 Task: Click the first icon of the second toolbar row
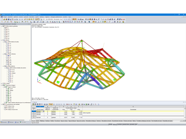(2, 22)
